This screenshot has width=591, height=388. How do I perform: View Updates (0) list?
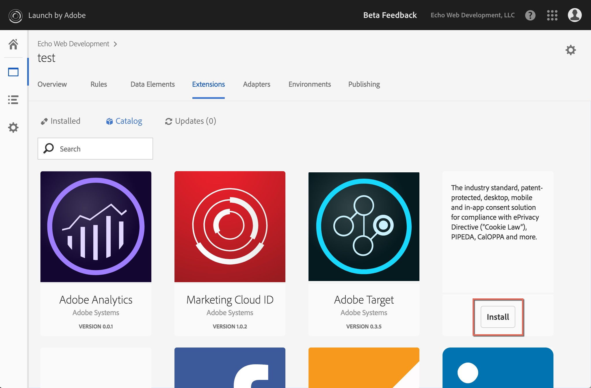191,121
